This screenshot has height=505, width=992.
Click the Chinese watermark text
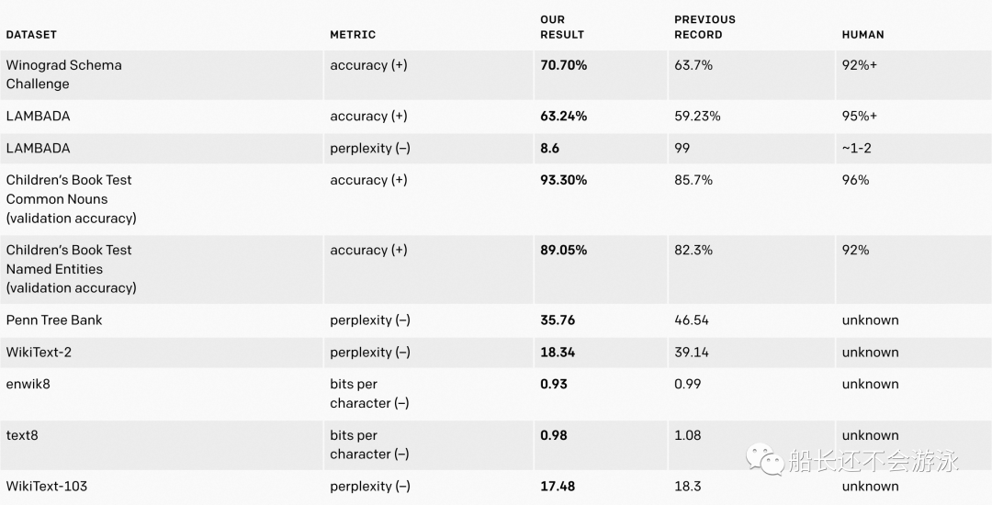pos(874,460)
